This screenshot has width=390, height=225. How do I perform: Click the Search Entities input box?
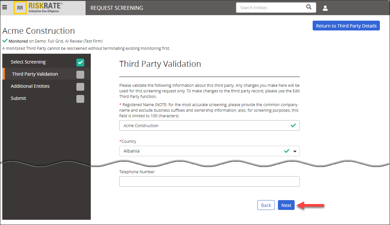269,7
